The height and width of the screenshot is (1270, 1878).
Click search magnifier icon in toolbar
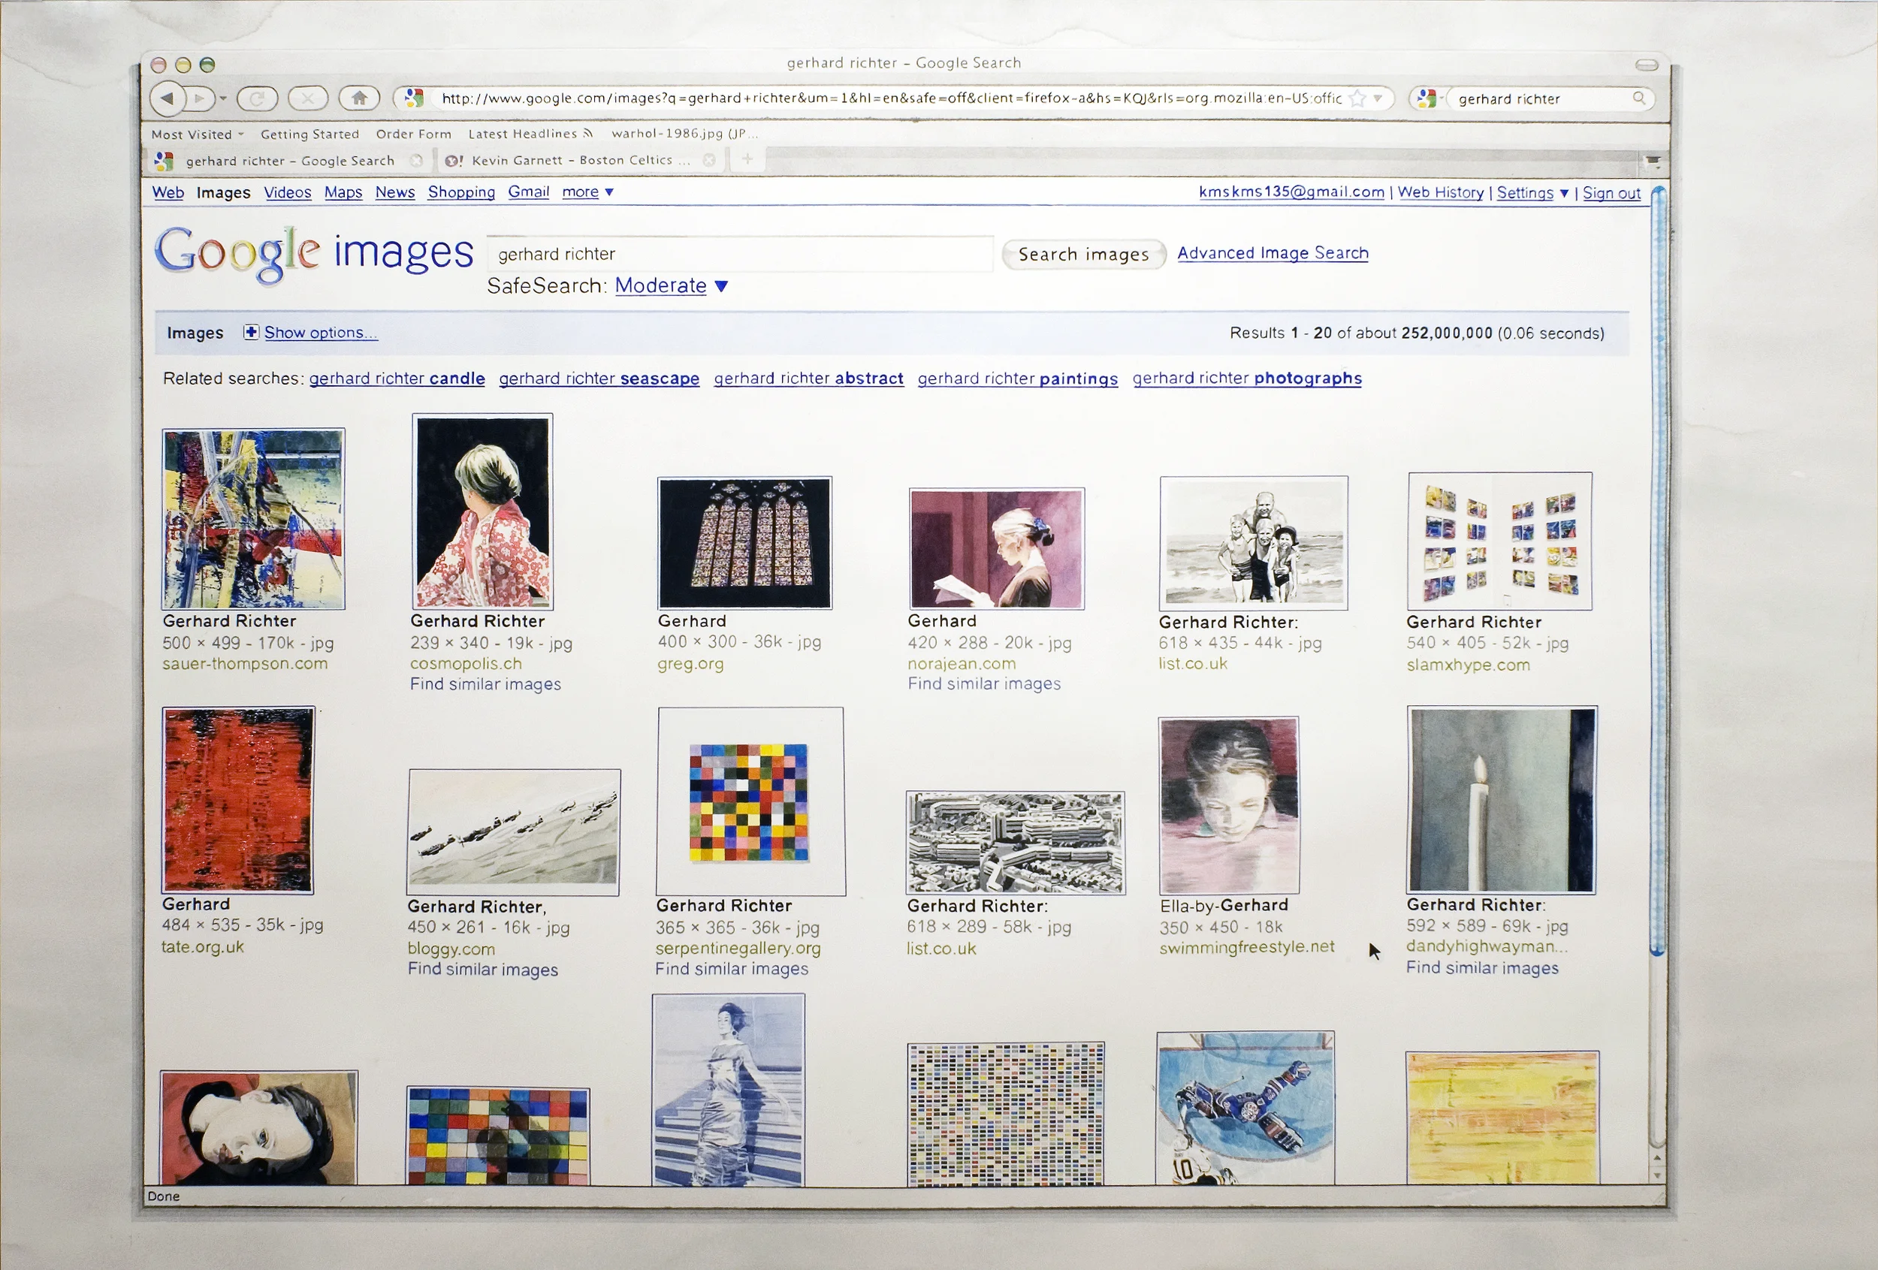pos(1639,98)
